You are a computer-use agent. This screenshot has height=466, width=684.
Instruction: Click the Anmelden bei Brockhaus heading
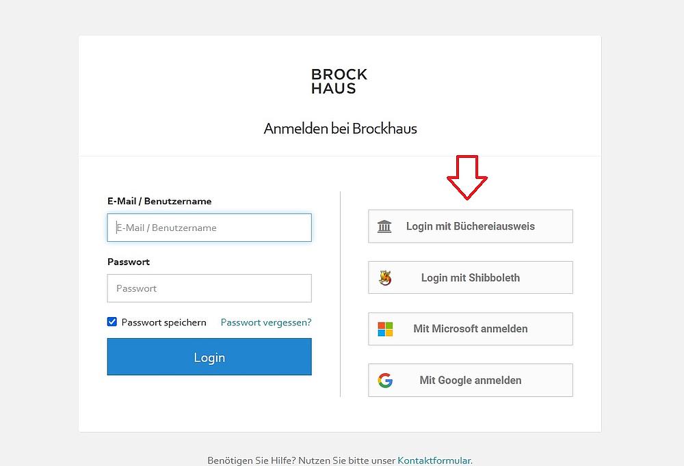(x=340, y=128)
